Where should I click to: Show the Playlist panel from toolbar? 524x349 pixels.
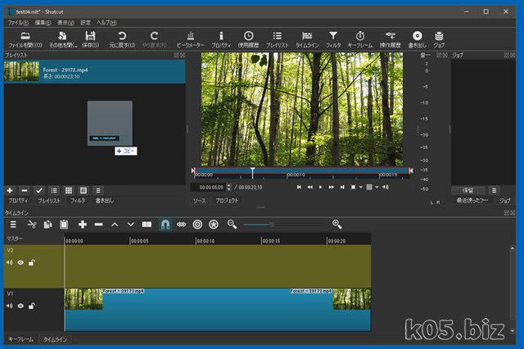(277, 39)
